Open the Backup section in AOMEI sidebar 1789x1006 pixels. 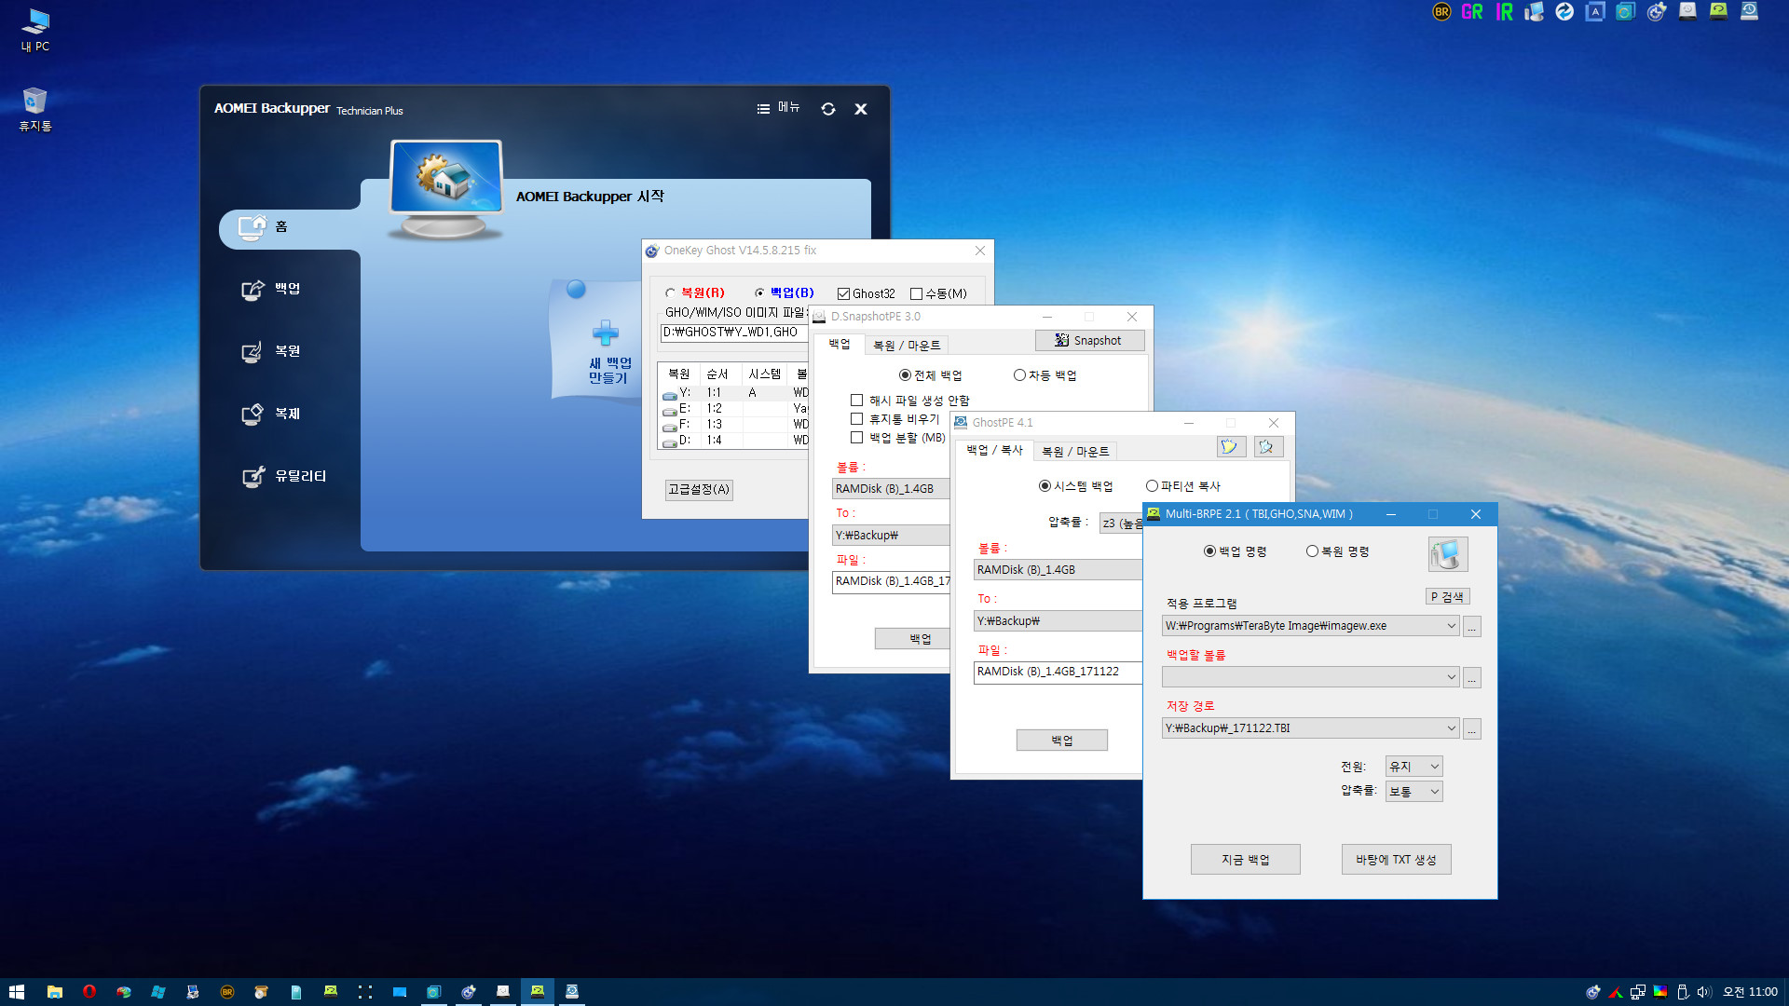(287, 290)
